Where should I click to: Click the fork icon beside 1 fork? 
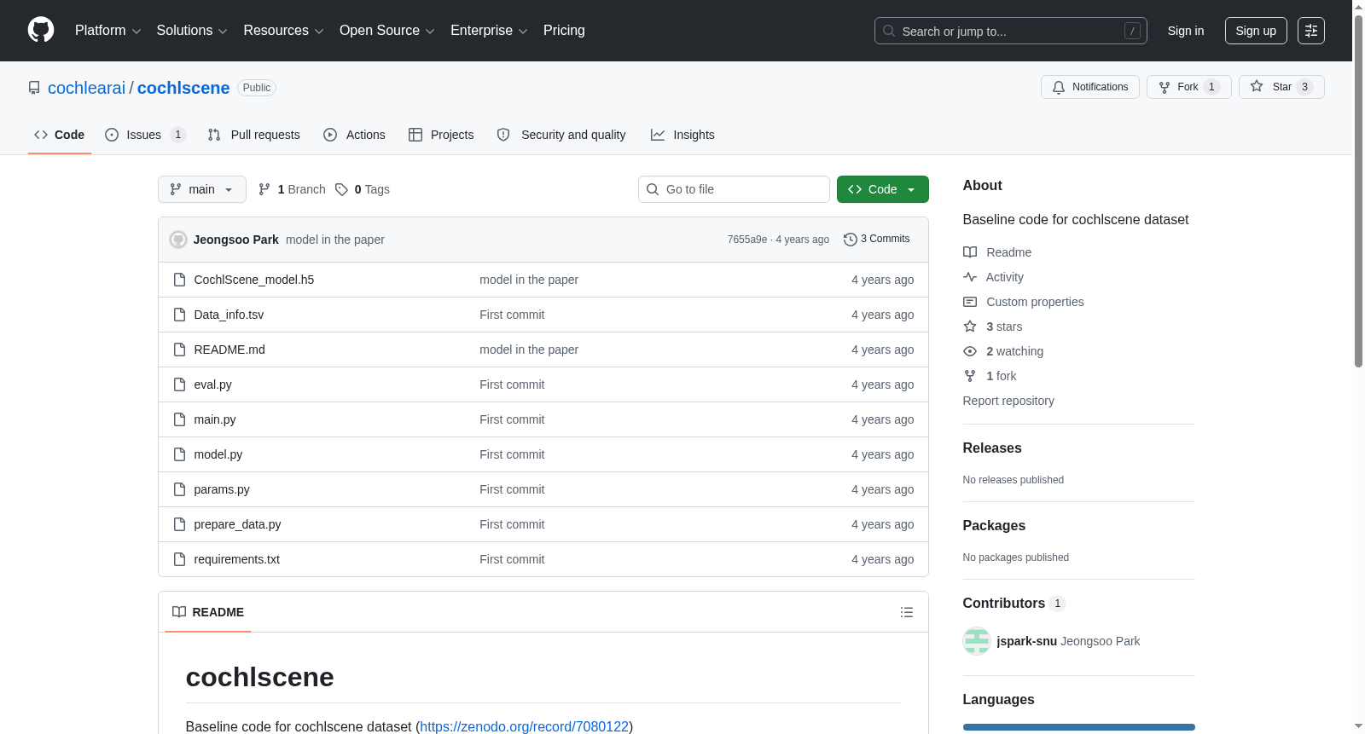coord(970,376)
